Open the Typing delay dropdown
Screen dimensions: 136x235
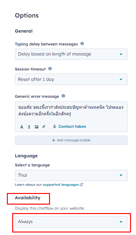pos(71,54)
